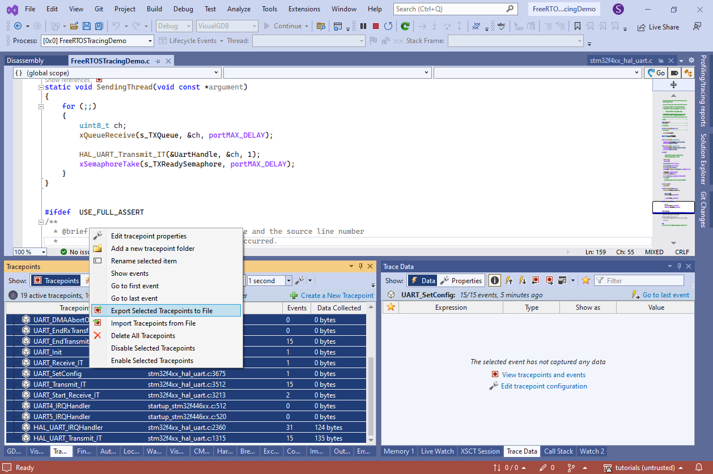Image resolution: width=713 pixels, height=474 pixels.
Task: Click the Go button in navigation bar
Action: [656, 72]
